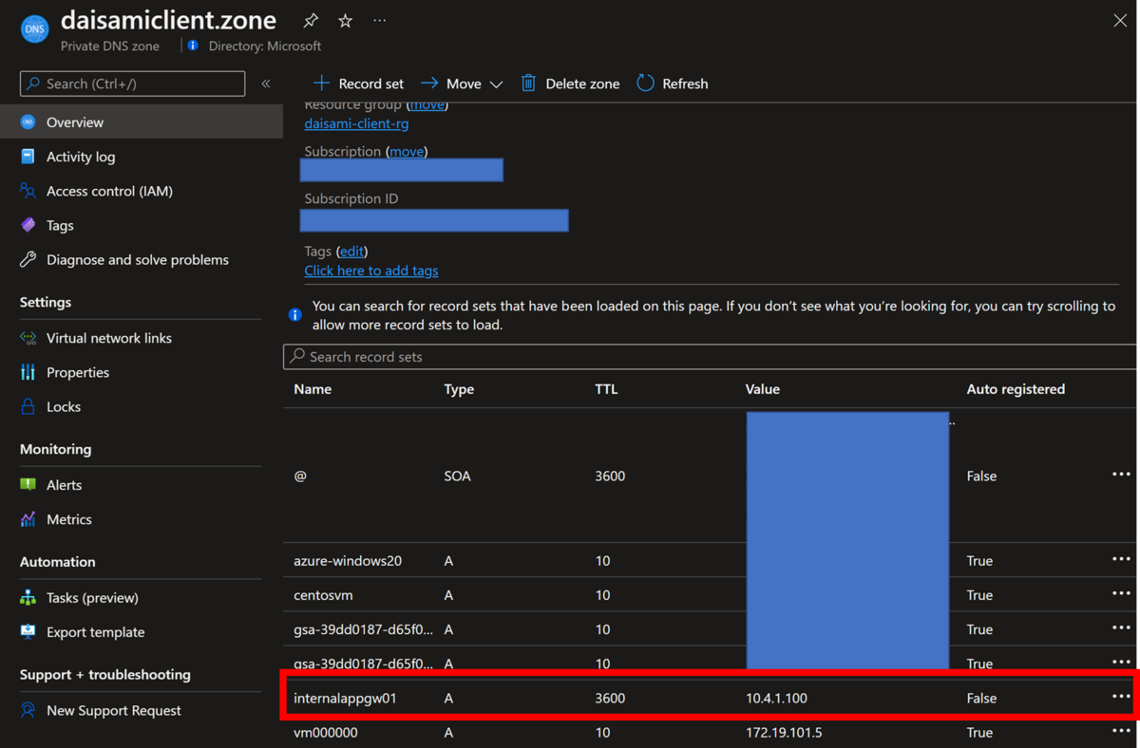The height and width of the screenshot is (748, 1140).
Task: Open ellipsis menu for vm000000 record
Action: 1121,730
